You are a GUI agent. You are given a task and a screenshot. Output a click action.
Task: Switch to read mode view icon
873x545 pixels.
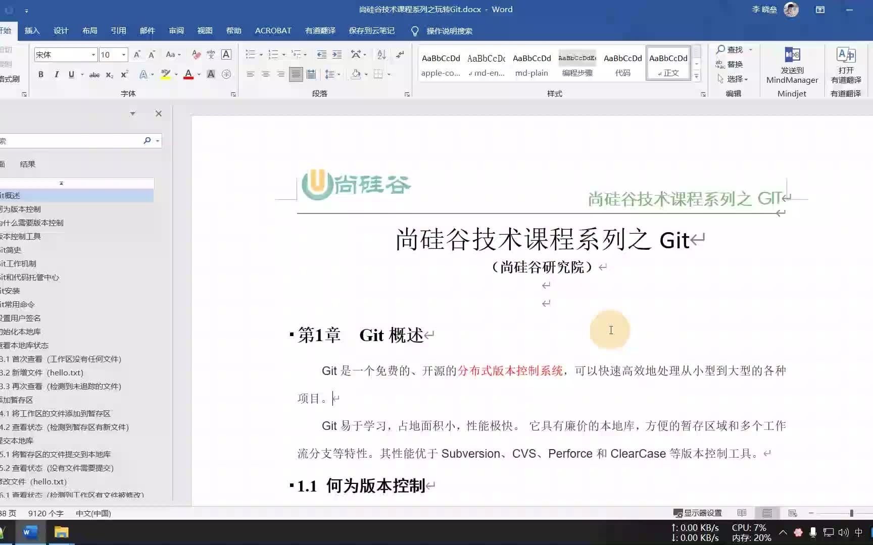tap(742, 513)
